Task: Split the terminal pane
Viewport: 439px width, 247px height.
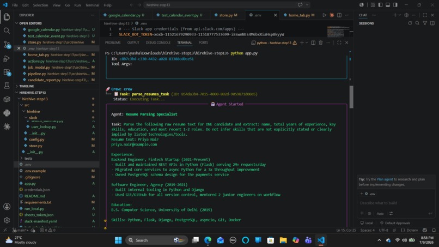Action: click(x=313, y=43)
